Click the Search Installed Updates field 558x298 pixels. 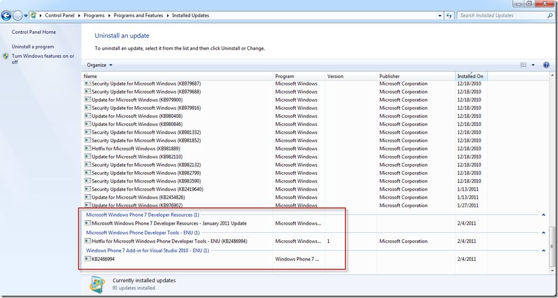[x=502, y=16]
